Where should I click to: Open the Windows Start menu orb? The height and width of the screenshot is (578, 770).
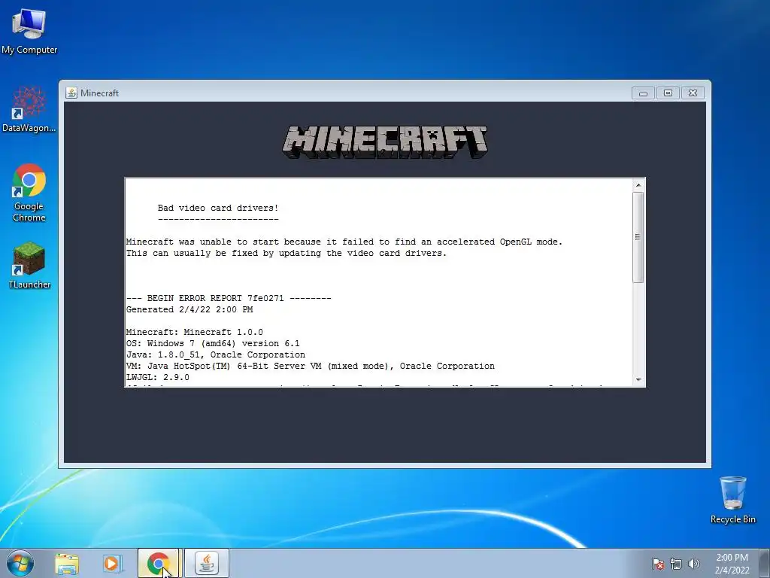tap(20, 563)
